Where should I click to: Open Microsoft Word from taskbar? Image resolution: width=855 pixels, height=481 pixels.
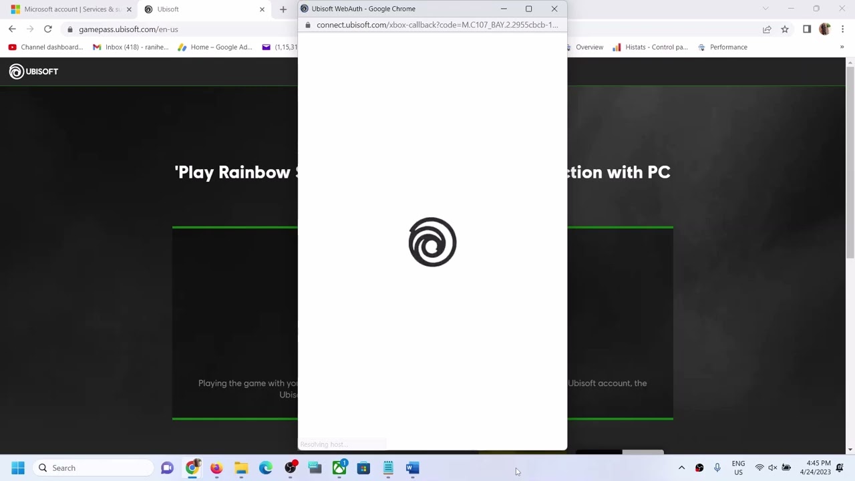click(413, 468)
